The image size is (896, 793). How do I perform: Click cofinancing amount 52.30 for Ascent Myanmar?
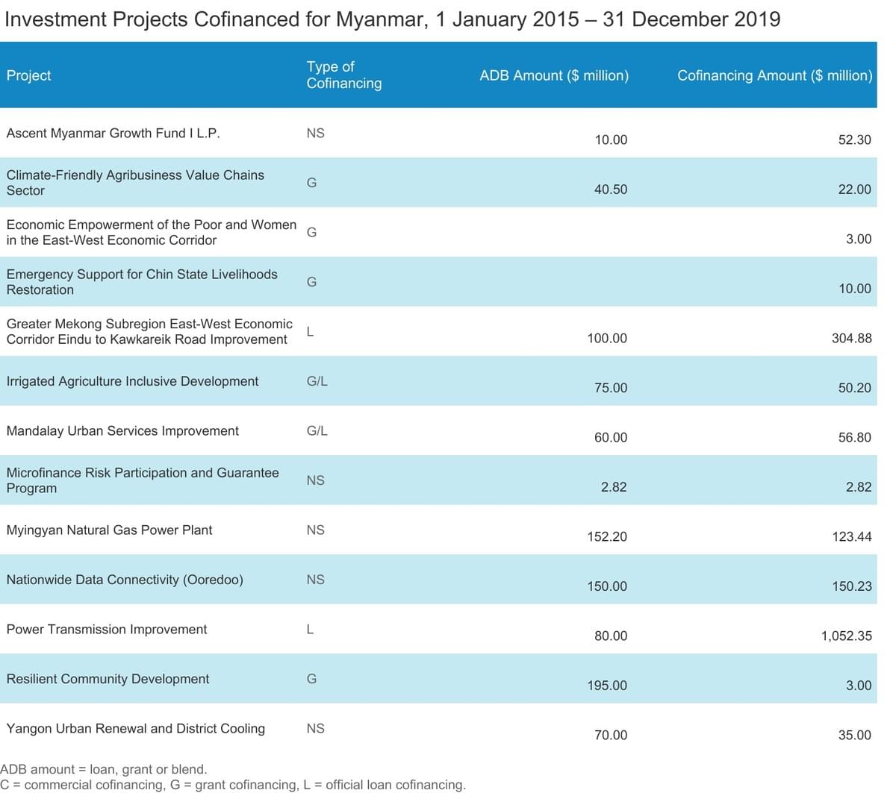click(854, 140)
